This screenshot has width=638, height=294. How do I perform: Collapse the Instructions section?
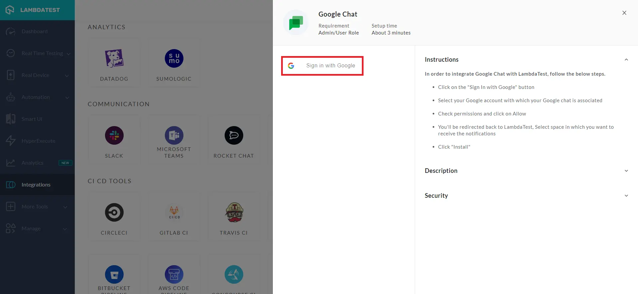tap(626, 60)
